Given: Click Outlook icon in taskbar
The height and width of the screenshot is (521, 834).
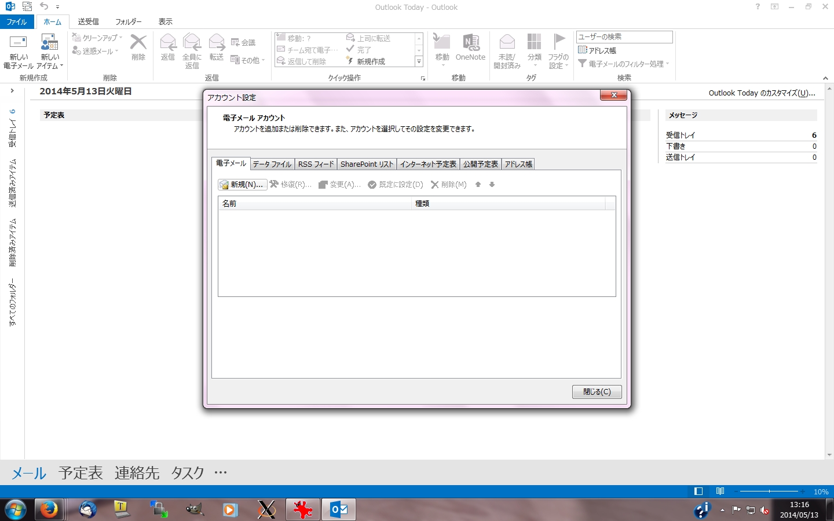Looking at the screenshot, I should click(x=339, y=509).
